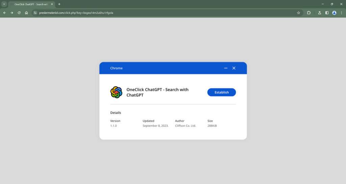Image resolution: width=346 pixels, height=184 pixels.
Task: Click the size value 288KiB
Action: tap(212, 126)
